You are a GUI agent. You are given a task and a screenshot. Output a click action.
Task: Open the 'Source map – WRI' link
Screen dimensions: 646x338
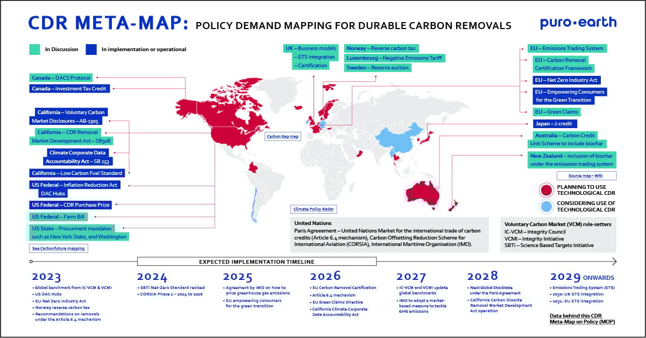[586, 175]
